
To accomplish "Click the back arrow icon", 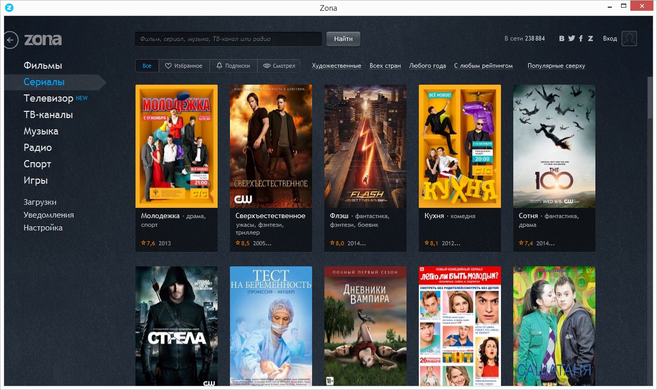I will [10, 40].
